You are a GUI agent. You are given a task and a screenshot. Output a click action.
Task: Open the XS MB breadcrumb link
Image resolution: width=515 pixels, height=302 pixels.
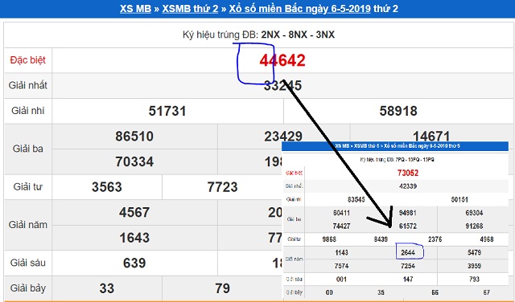[135, 9]
